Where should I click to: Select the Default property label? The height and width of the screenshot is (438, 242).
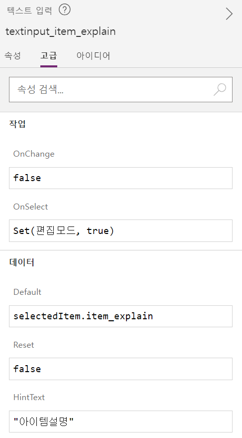point(27,292)
